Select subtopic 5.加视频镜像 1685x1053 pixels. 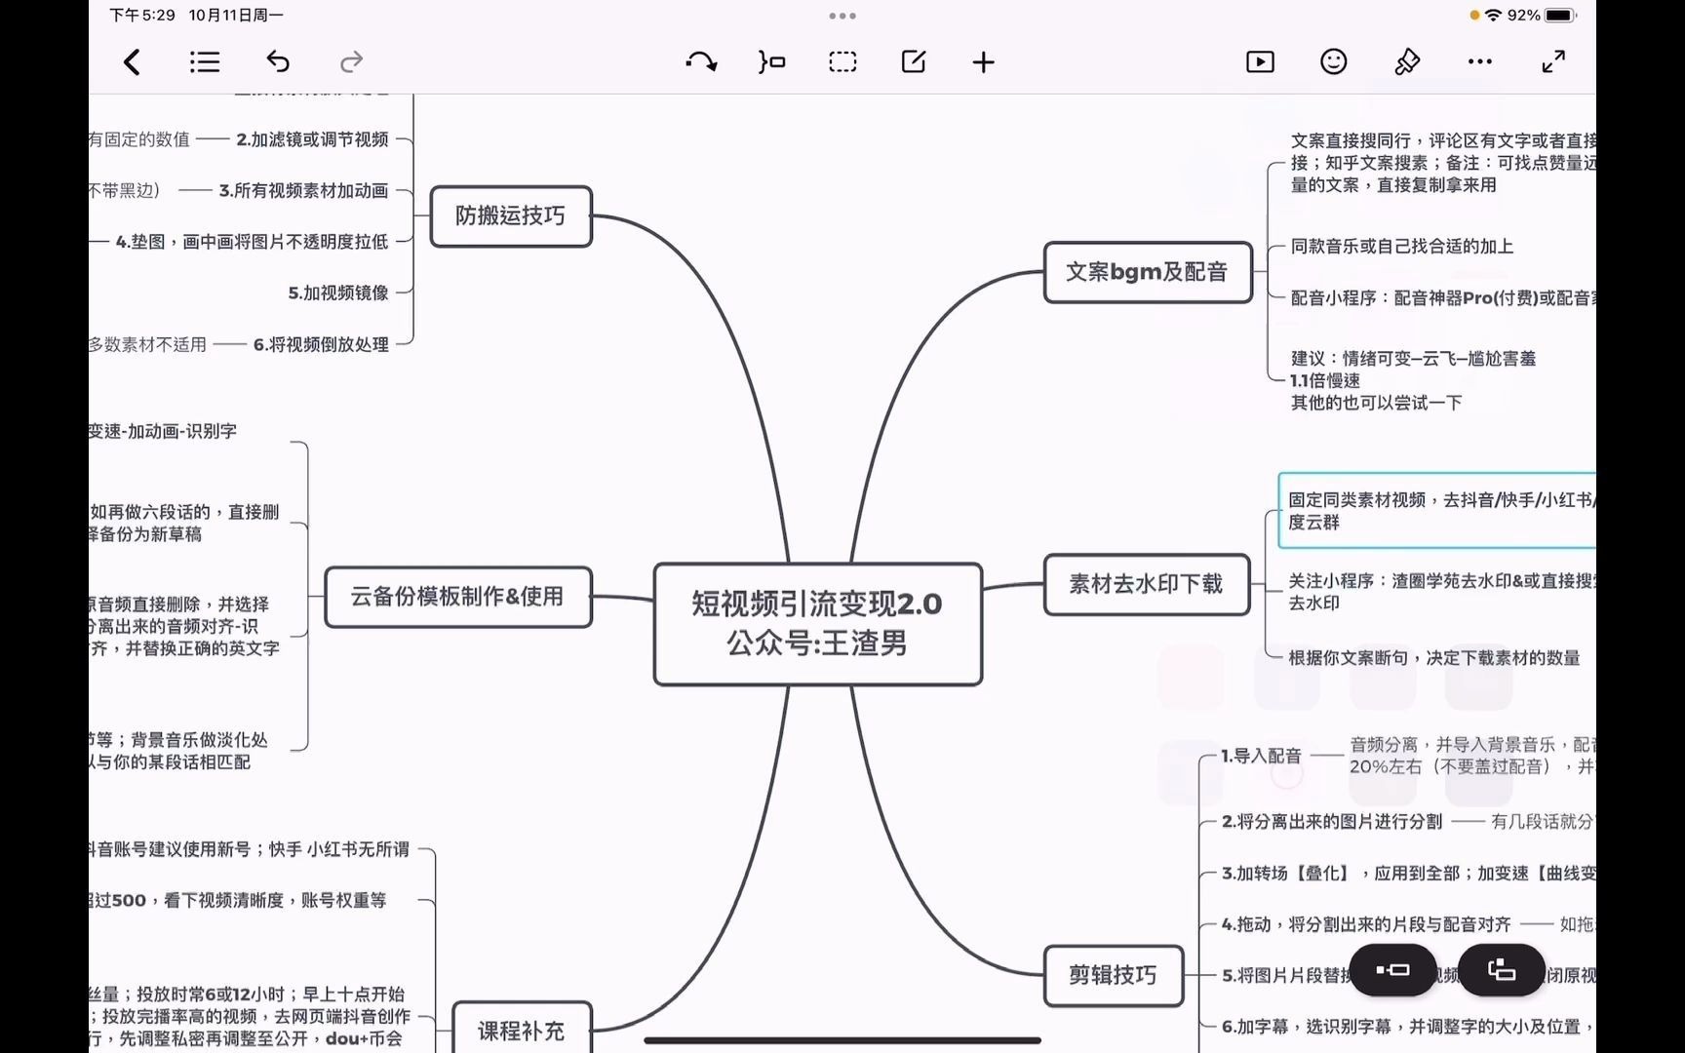[x=338, y=292]
